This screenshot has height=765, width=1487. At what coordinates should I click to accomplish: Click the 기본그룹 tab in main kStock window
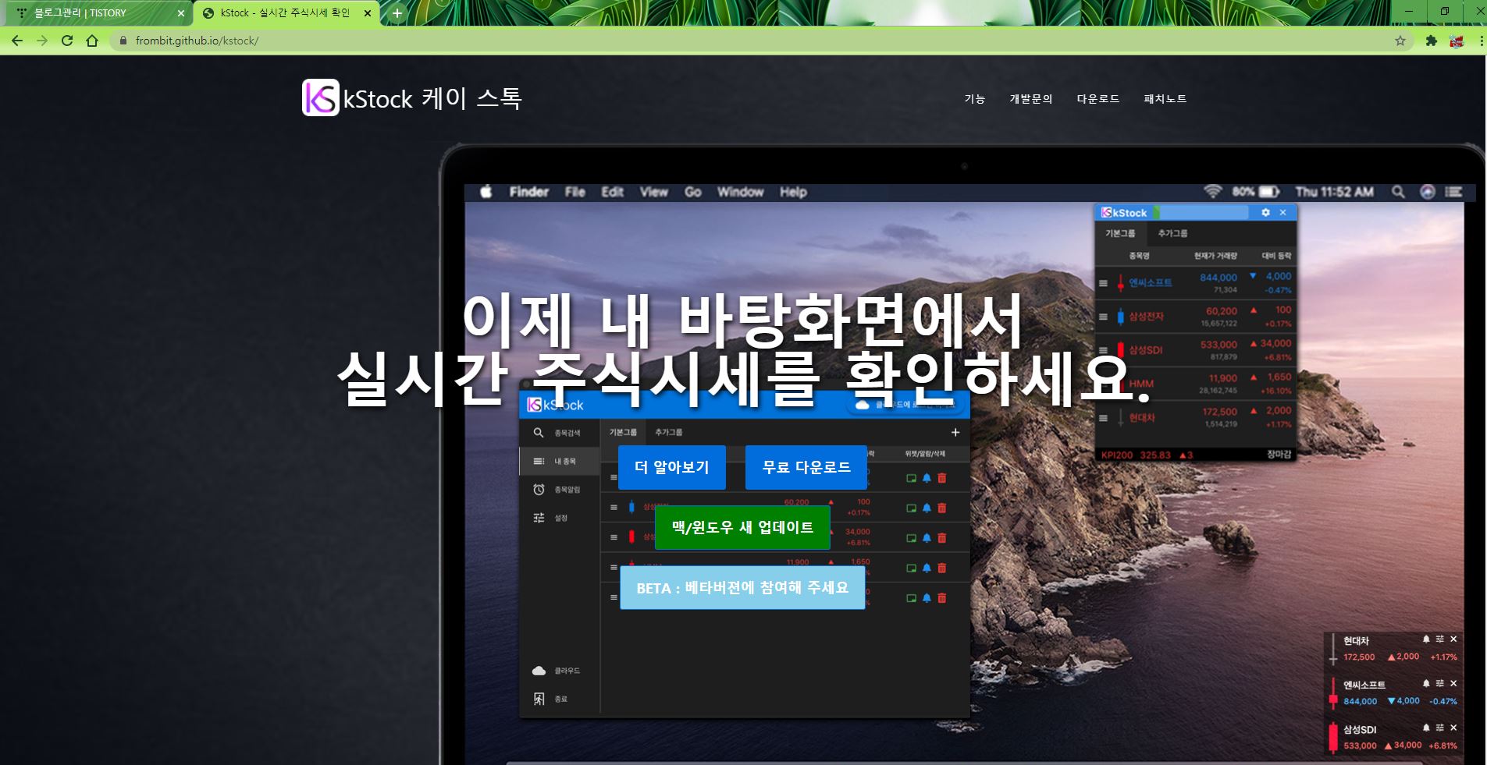(623, 432)
